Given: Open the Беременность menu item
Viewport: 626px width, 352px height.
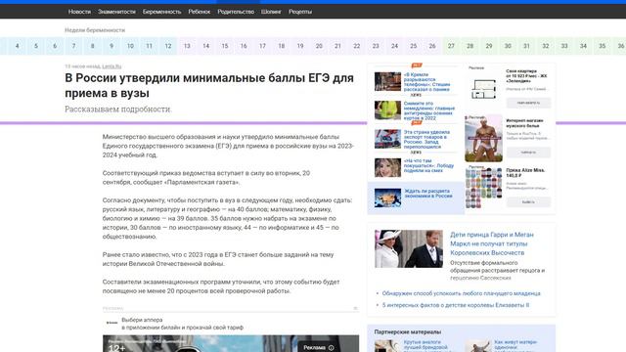Looking at the screenshot, I should tap(161, 12).
